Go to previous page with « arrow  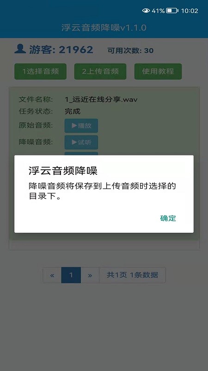52,275
